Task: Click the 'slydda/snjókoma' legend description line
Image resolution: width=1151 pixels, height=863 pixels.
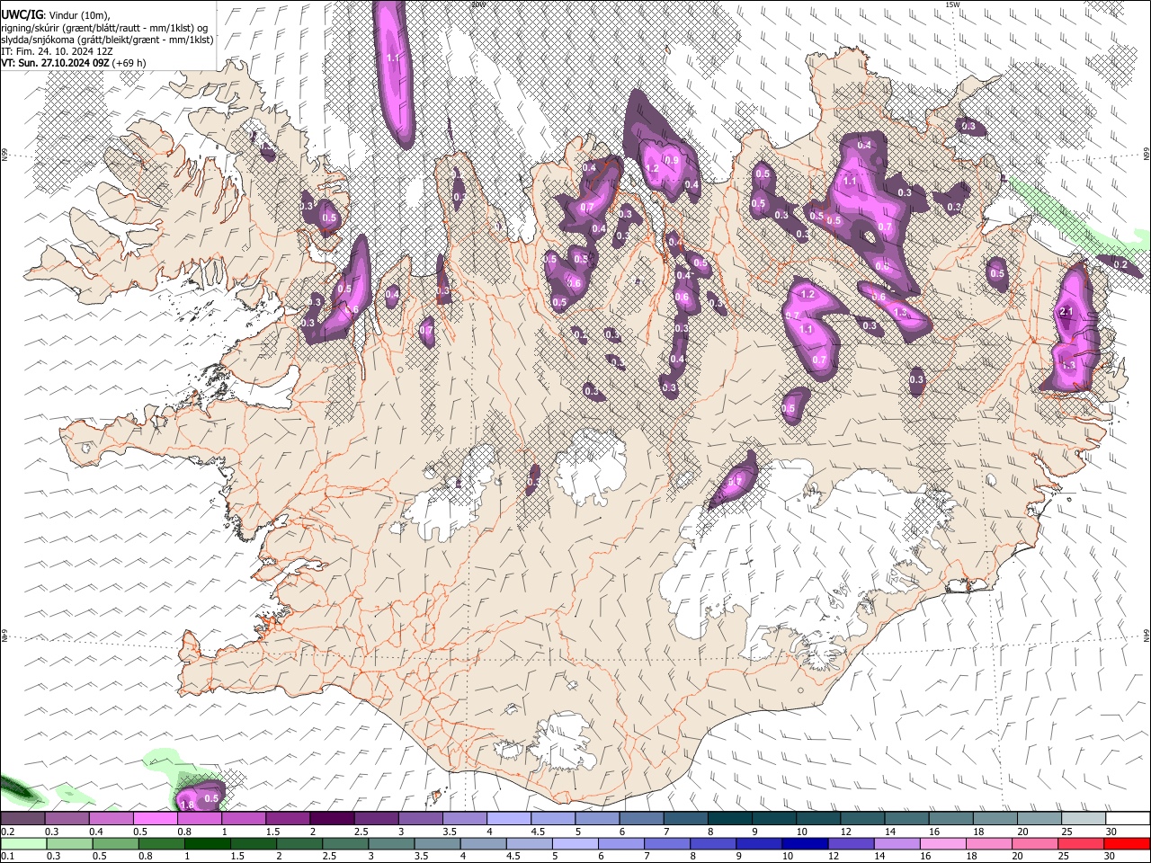Action: coord(107,40)
